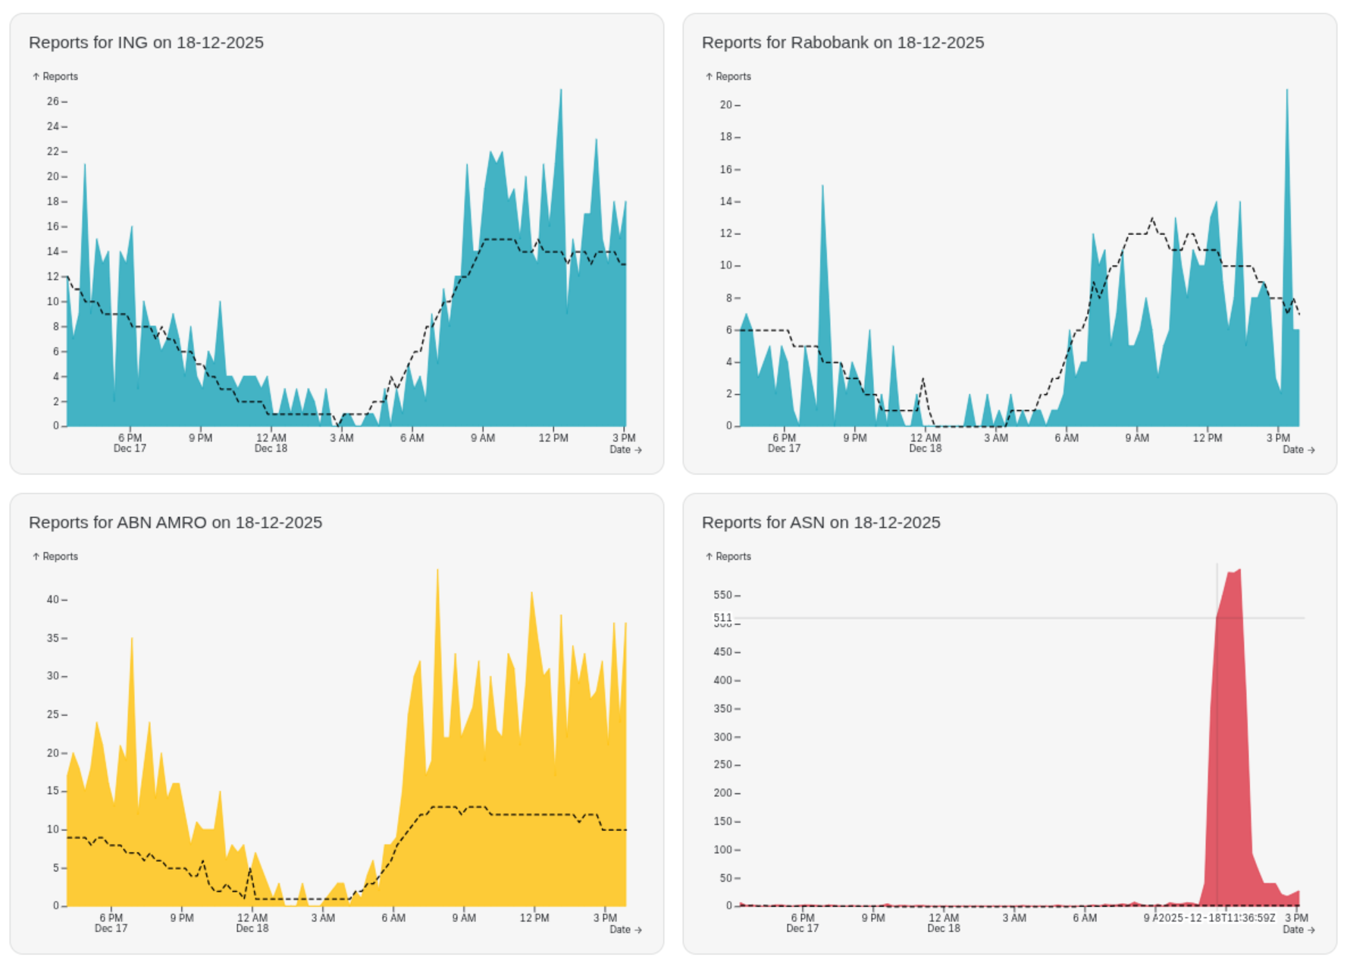
Task: Click the "Reports for Rabobank on 18-12-2025" title
Action: click(x=842, y=42)
